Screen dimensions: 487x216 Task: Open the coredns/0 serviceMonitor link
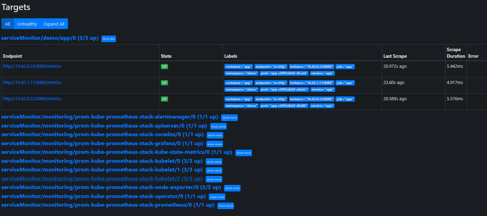[x=103, y=134]
